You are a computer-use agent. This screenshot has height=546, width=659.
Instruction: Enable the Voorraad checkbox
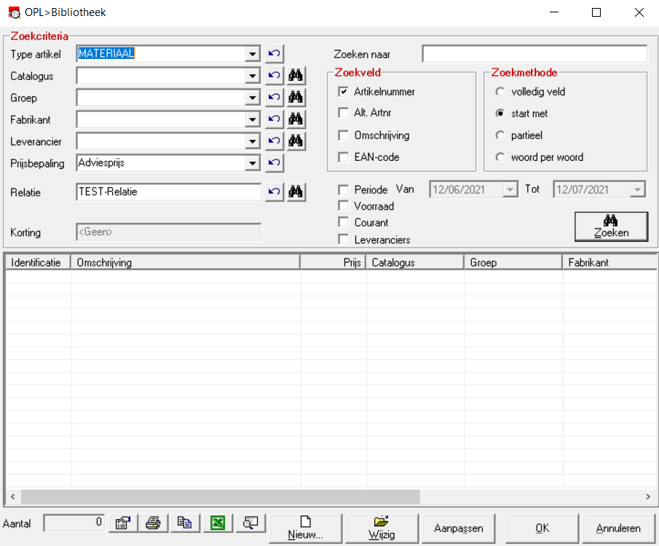344,206
